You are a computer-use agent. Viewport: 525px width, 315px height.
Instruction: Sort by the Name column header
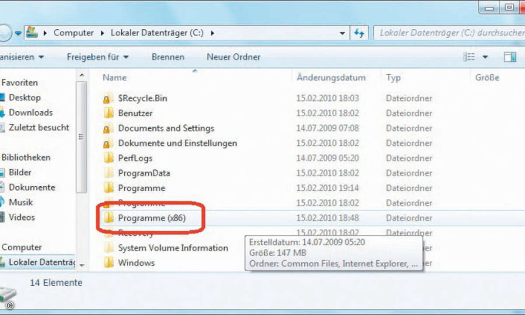click(x=114, y=78)
